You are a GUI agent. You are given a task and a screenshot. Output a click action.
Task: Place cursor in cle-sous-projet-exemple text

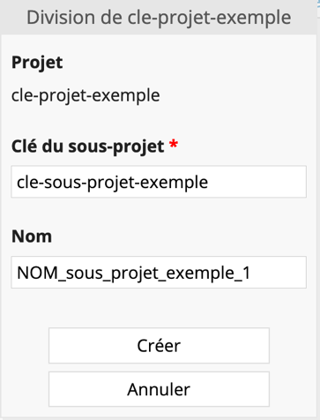tap(112, 183)
